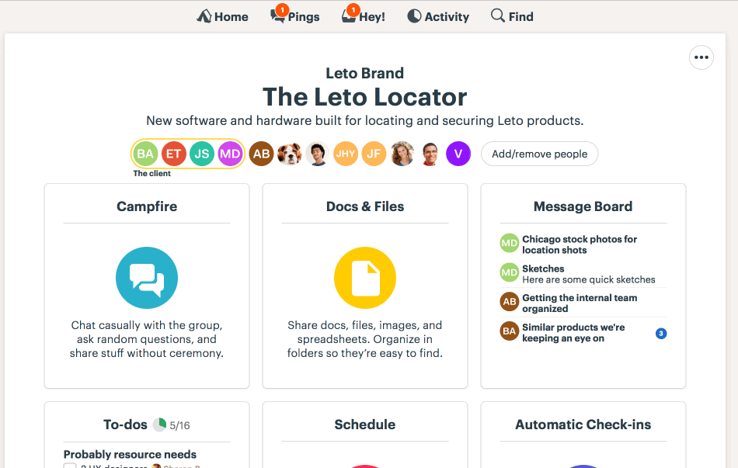The width and height of the screenshot is (738, 468).
Task: Open the Find search
Action: [512, 16]
